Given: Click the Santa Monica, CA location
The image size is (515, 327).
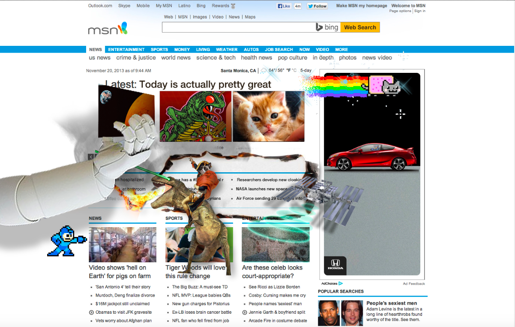Looking at the screenshot, I should [238, 70].
